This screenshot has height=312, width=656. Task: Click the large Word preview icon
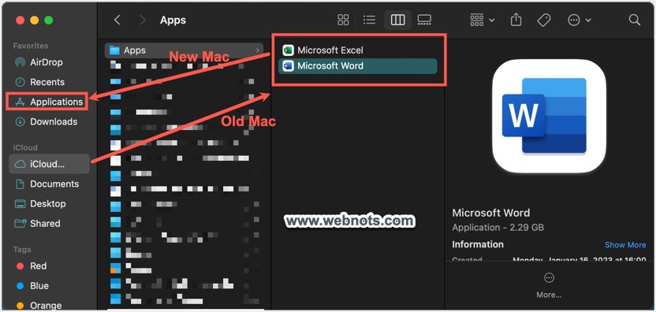point(549,117)
